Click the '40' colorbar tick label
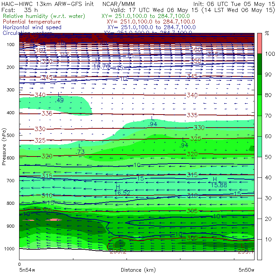The image size is (277, 277). coord(268,177)
